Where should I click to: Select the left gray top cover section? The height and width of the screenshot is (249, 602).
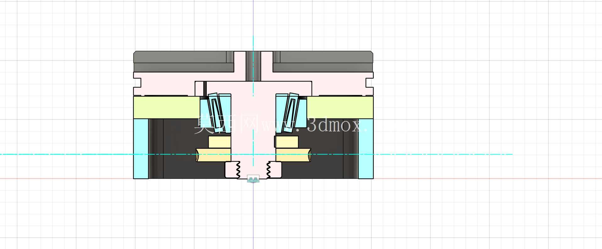tap(183, 62)
